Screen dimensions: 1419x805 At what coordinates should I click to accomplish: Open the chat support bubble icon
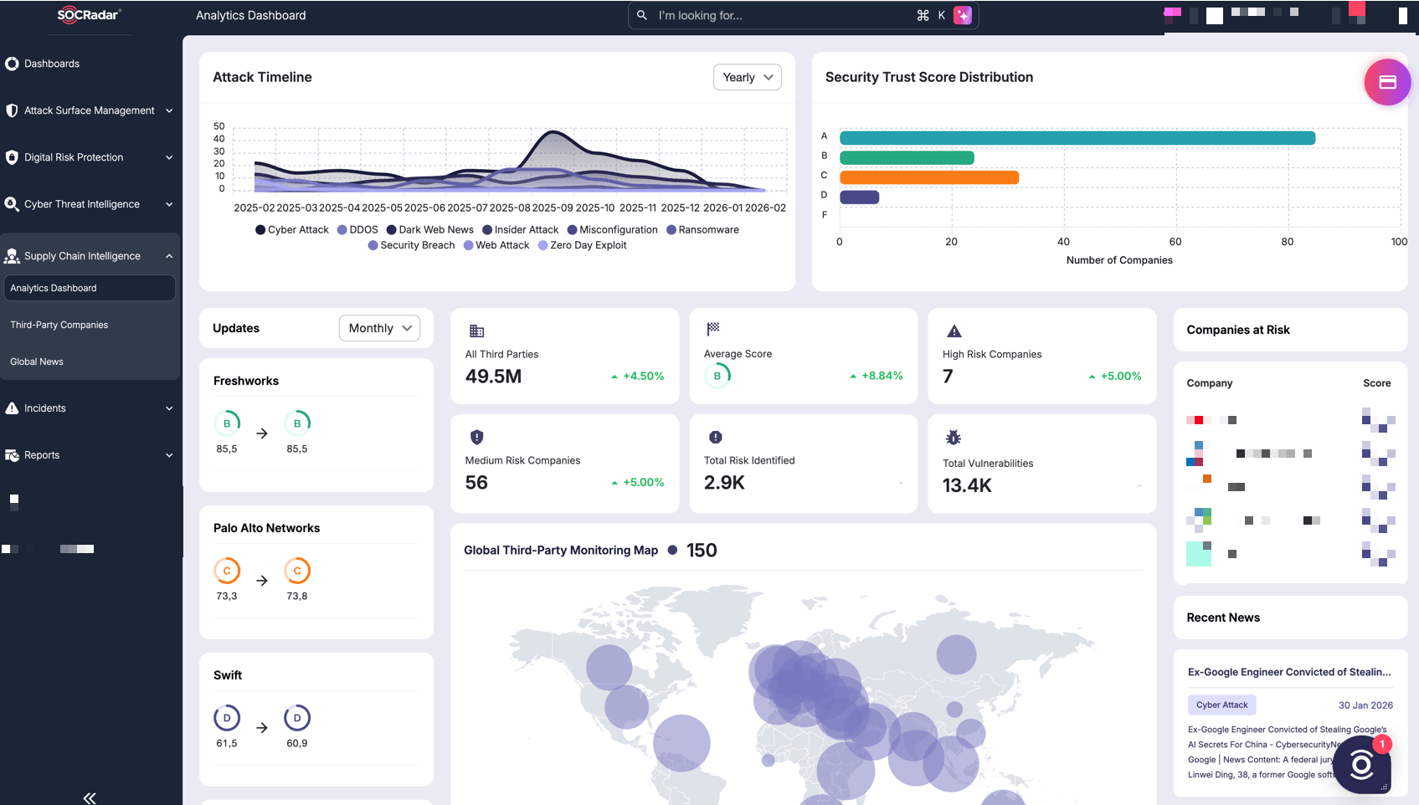(1362, 764)
